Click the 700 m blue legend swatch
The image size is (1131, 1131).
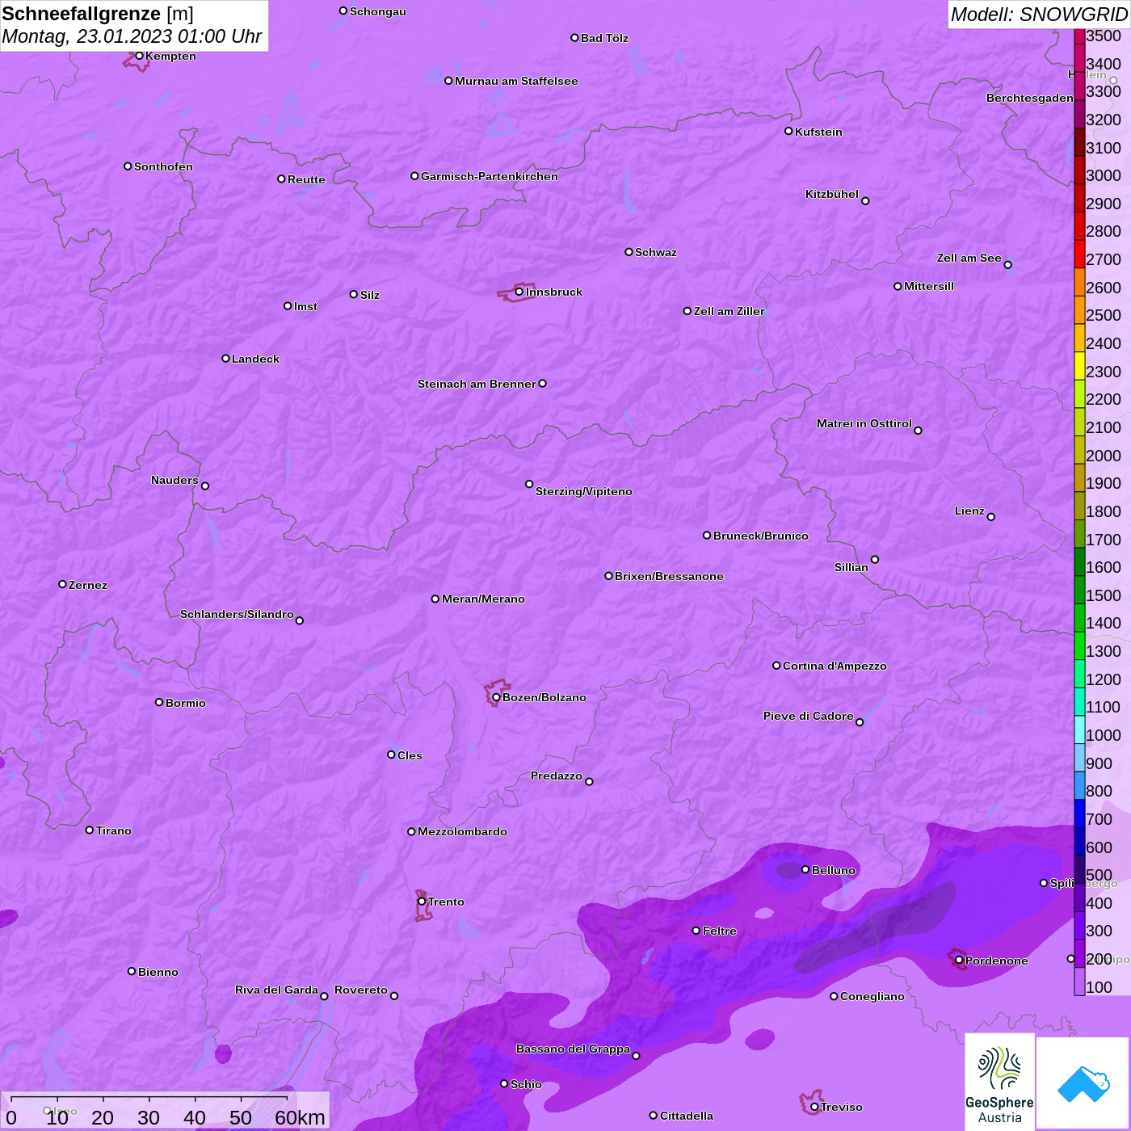(1079, 814)
